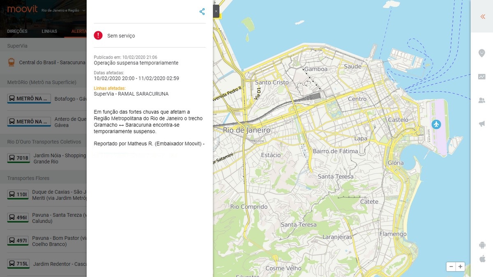Screen dimensions: 493x277
Task: Click the affected dates range text
Action: coord(136,78)
